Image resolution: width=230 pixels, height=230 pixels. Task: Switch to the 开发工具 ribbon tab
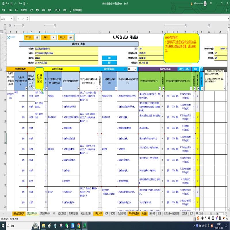[x=57, y=10]
